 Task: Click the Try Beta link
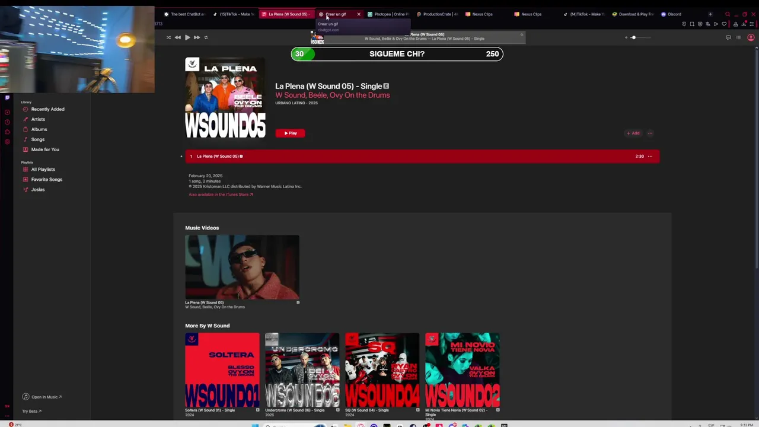[31, 411]
